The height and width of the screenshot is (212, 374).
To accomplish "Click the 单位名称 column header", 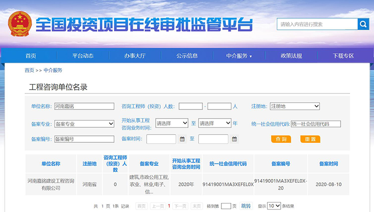I will tap(51, 164).
